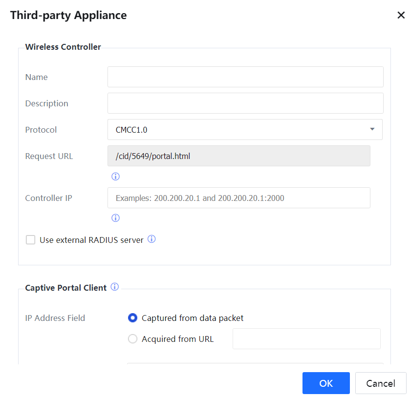Click the partially visible field above OK
This screenshot has width=410, height=397.
tap(255, 364)
